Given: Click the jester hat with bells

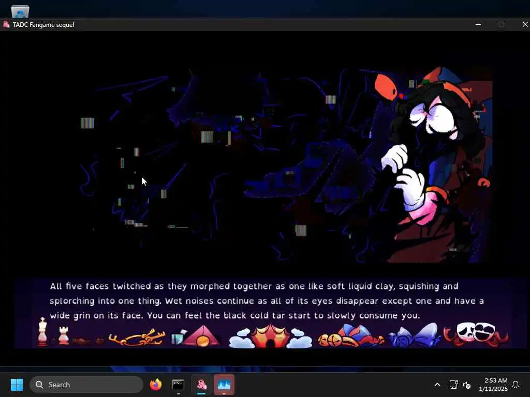Looking at the screenshot, I should tap(351, 336).
